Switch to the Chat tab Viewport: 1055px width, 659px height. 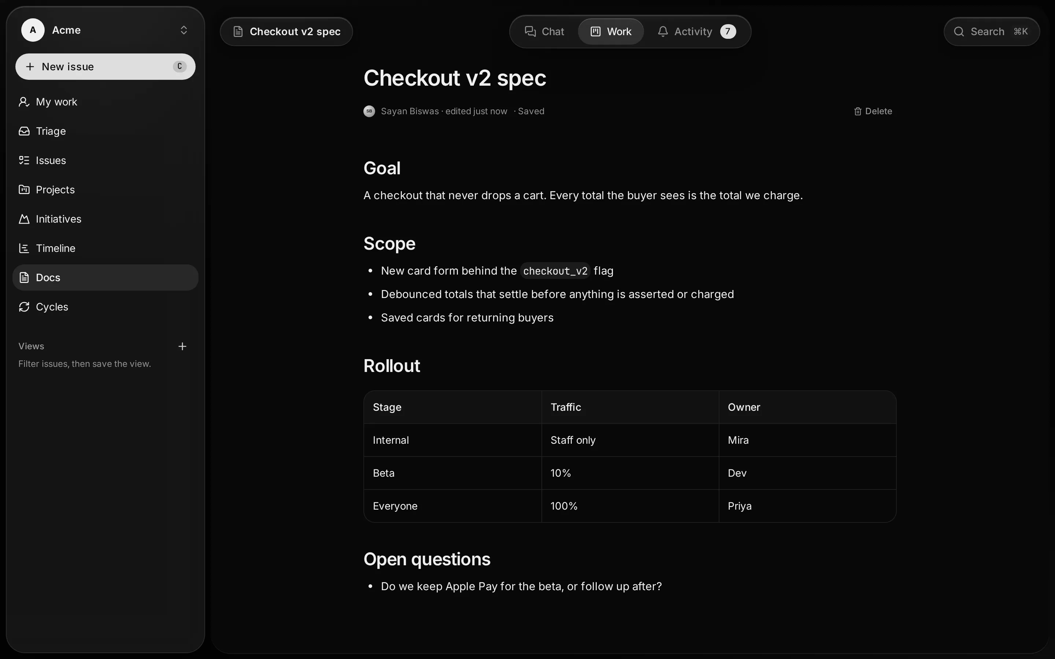point(544,31)
